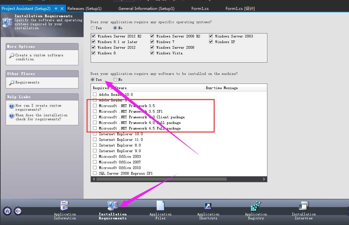Click the Installation Interview label in the bottom bar

[x=304, y=216]
